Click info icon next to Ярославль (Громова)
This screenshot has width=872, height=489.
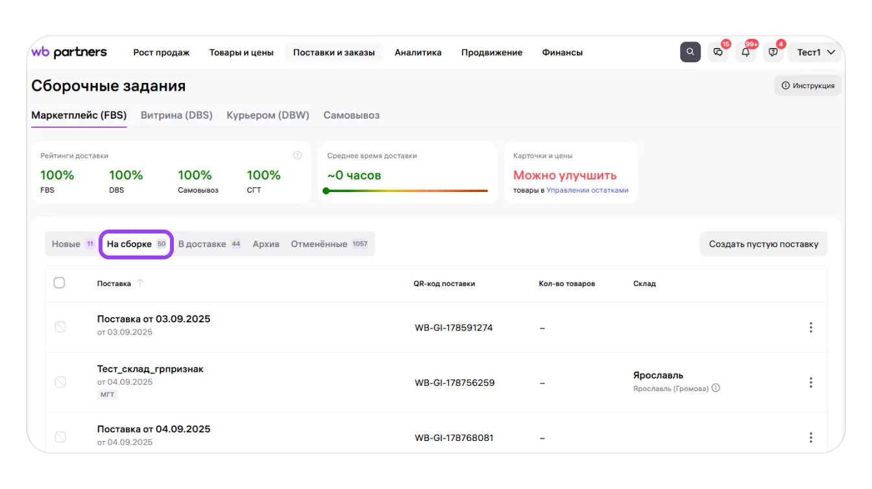(716, 388)
